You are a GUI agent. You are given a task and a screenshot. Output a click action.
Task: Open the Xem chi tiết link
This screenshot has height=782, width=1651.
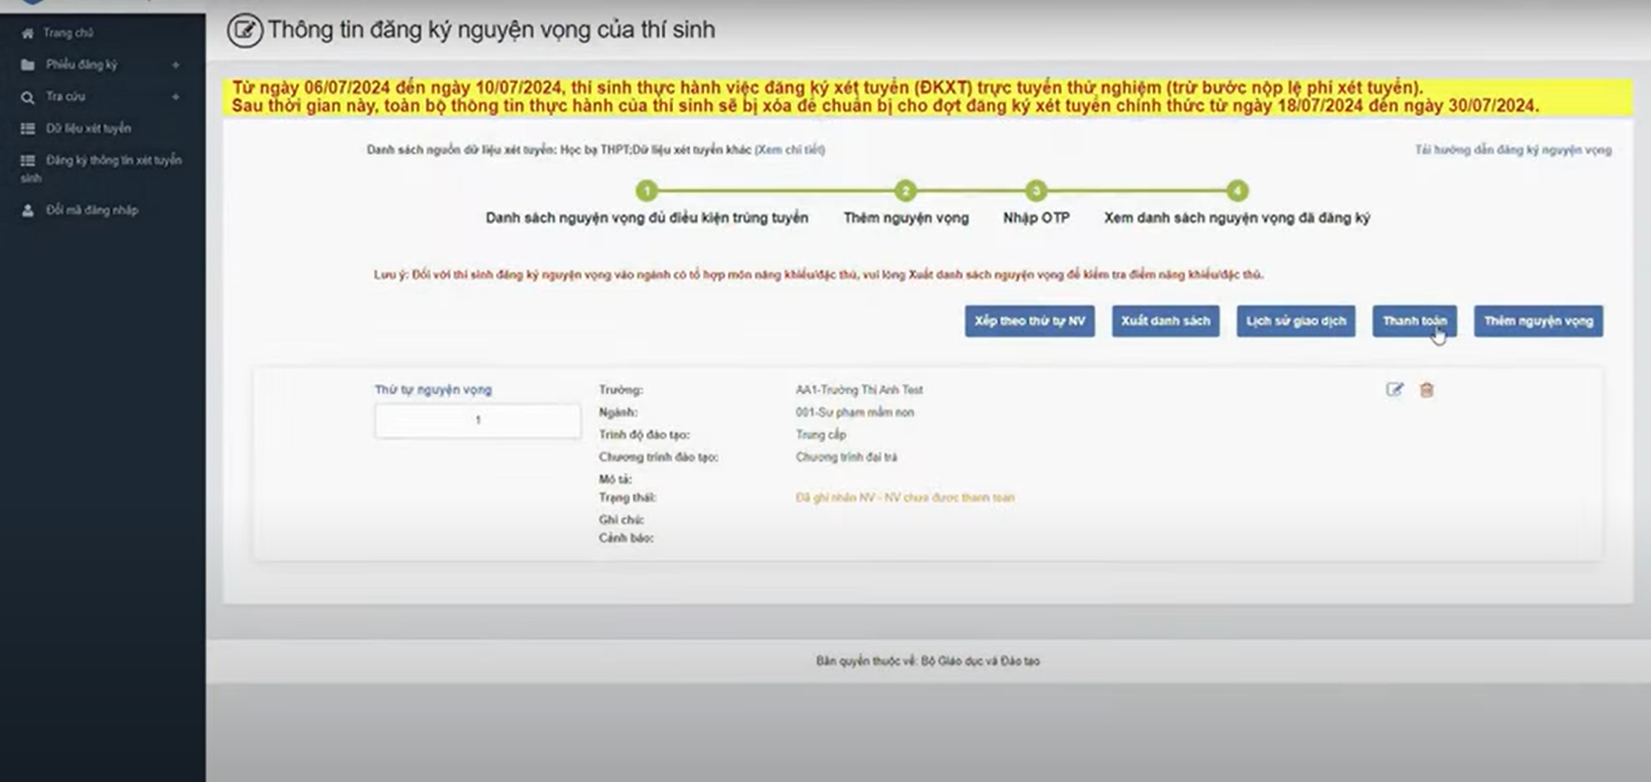789,150
